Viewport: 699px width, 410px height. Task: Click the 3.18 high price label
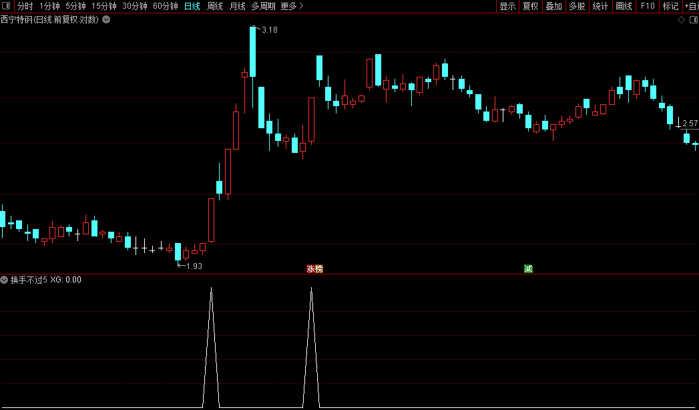pos(269,30)
